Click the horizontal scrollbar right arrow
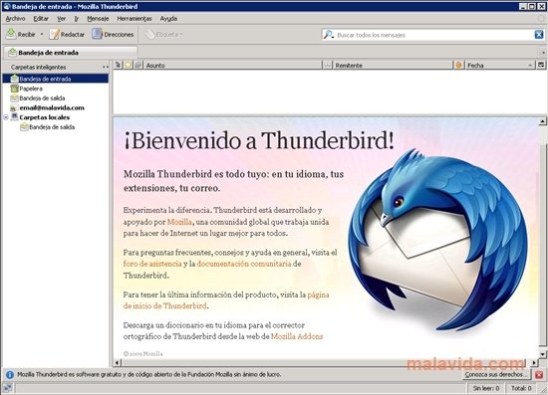The width and height of the screenshot is (548, 395). click(534, 362)
